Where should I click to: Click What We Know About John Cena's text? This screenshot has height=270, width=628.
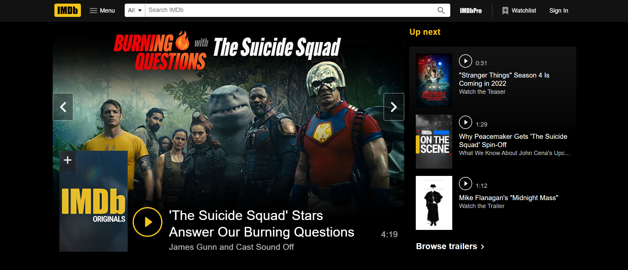tap(515, 153)
